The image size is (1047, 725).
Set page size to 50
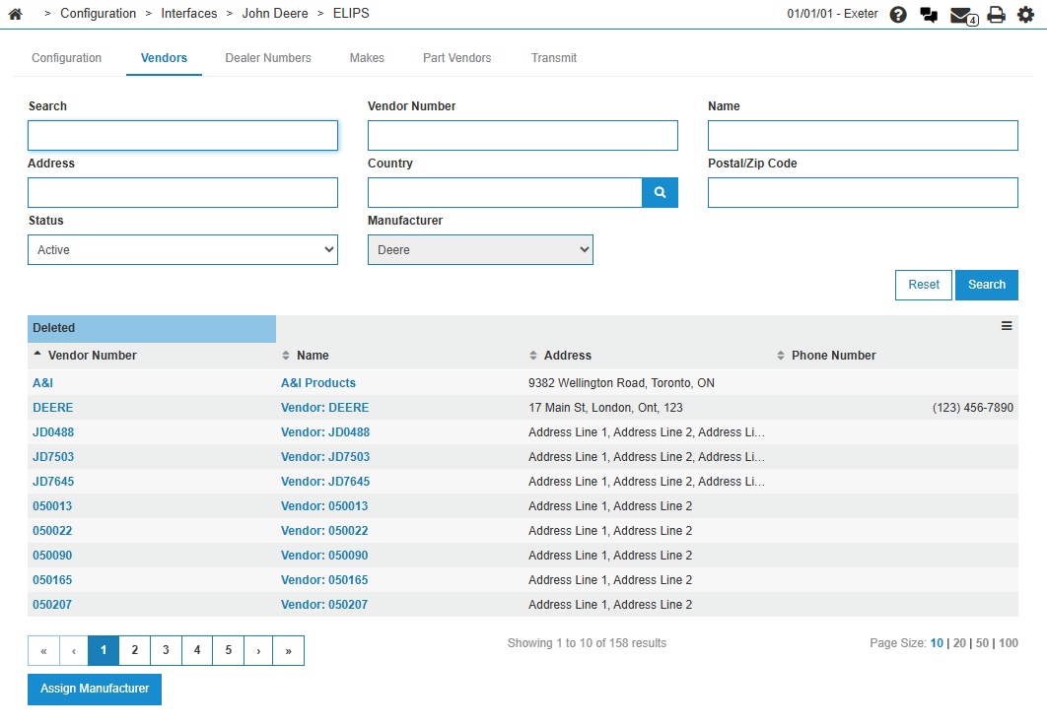point(982,643)
